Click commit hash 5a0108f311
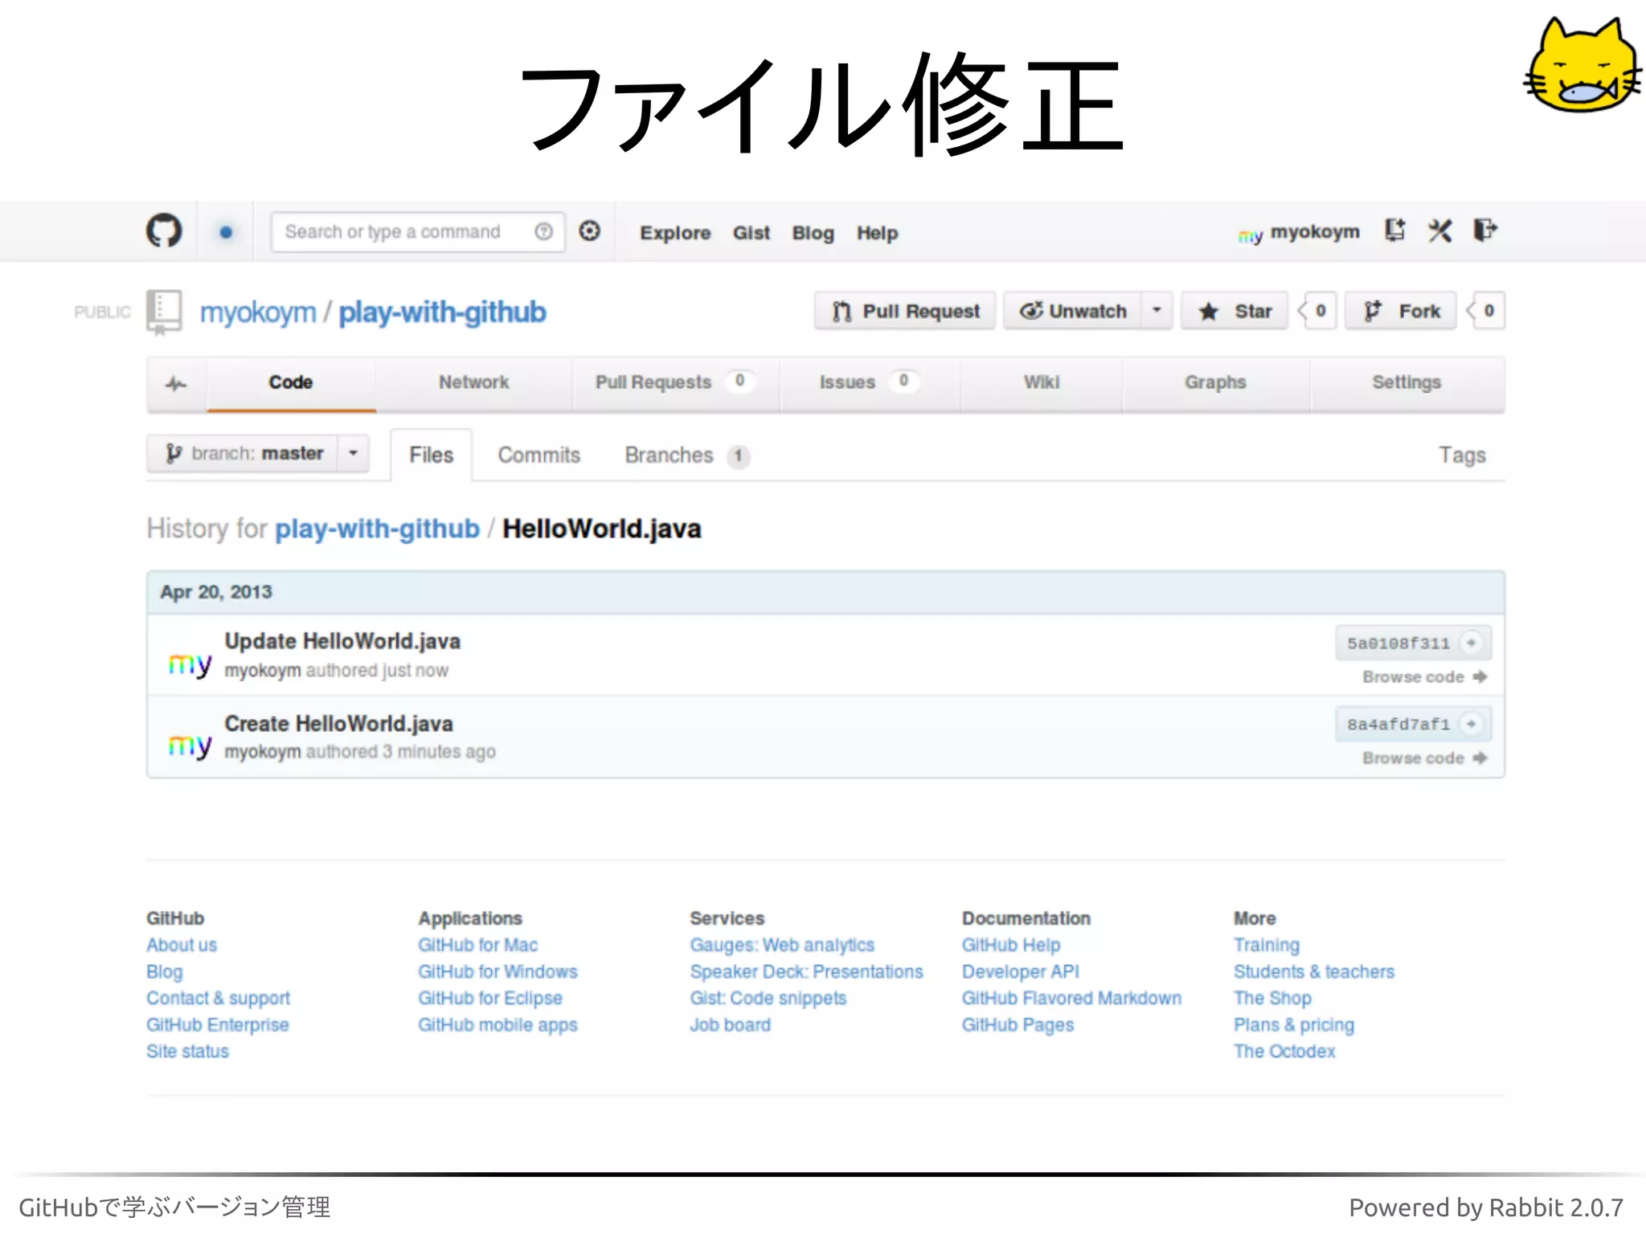This screenshot has height=1234, width=1646. point(1398,644)
